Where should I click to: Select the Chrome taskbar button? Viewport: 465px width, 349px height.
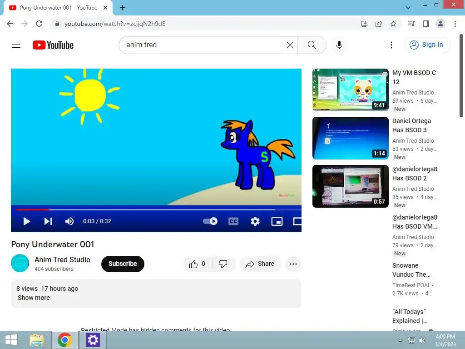coord(65,340)
